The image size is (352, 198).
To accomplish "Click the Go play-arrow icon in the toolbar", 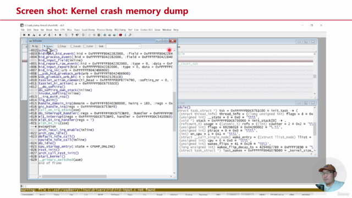I will [x=56, y=35].
